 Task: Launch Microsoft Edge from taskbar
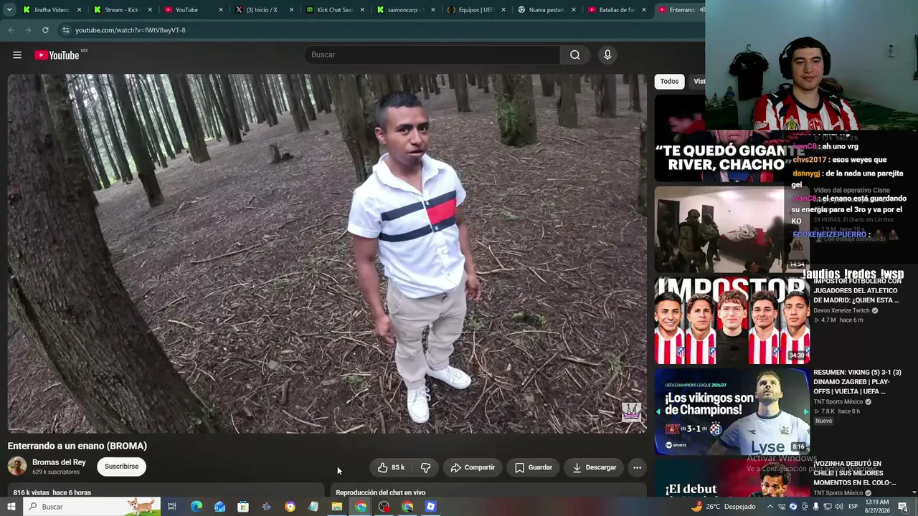coord(196,507)
